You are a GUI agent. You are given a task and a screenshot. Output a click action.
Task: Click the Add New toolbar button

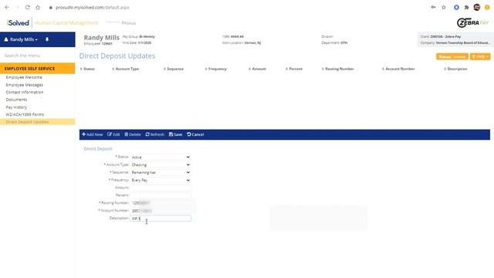coord(93,134)
